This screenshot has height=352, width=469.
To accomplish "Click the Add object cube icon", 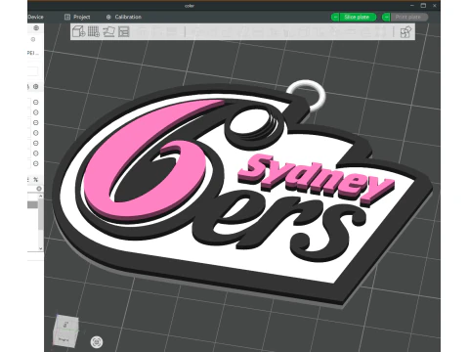I will point(78,31).
